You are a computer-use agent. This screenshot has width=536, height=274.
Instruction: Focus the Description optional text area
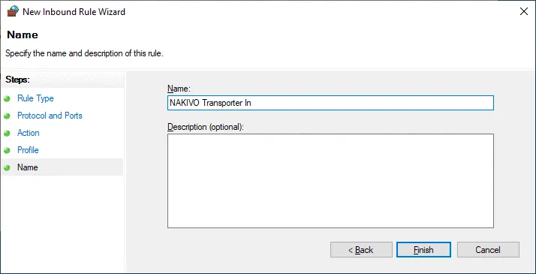point(330,181)
